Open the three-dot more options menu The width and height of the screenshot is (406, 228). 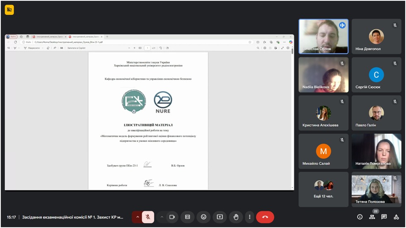[249, 217]
